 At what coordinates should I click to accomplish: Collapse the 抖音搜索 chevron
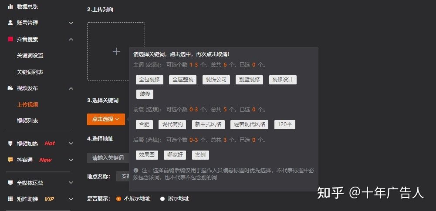tap(71, 39)
